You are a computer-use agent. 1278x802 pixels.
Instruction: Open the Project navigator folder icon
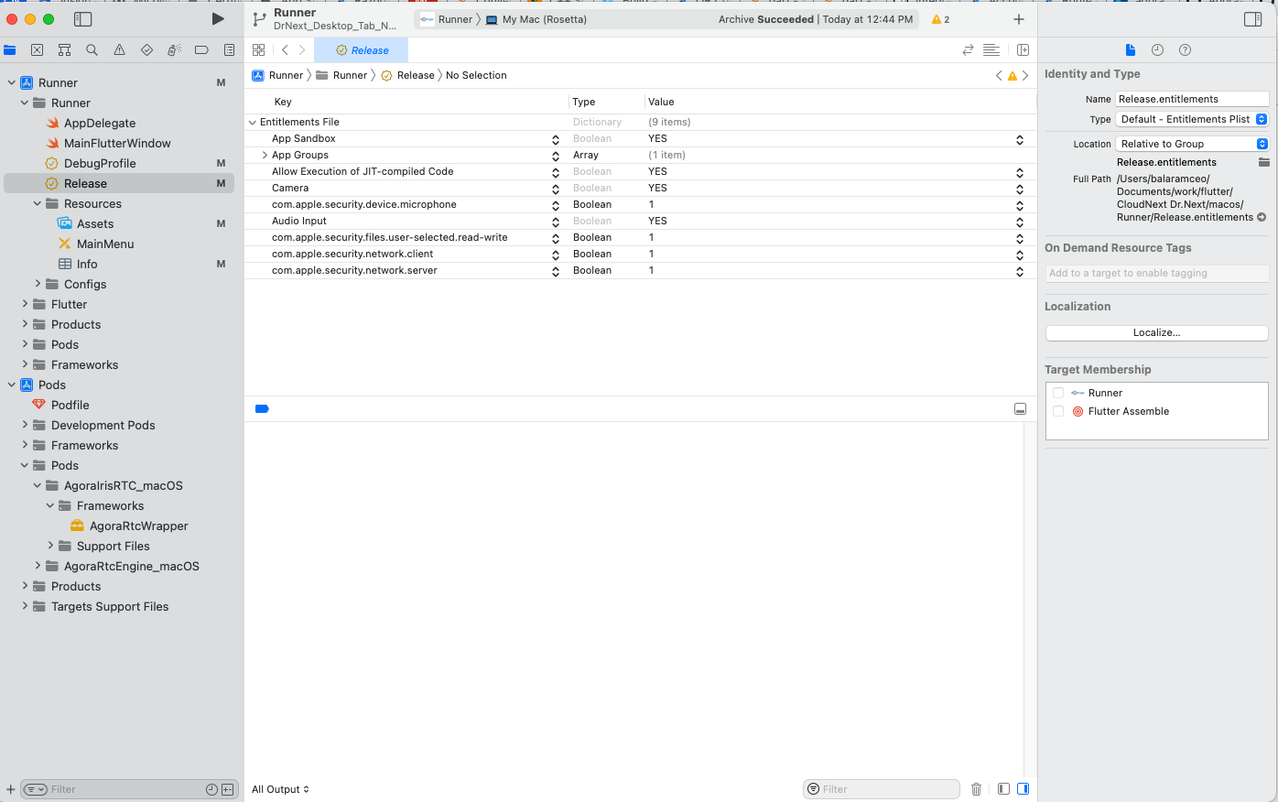click(x=10, y=50)
